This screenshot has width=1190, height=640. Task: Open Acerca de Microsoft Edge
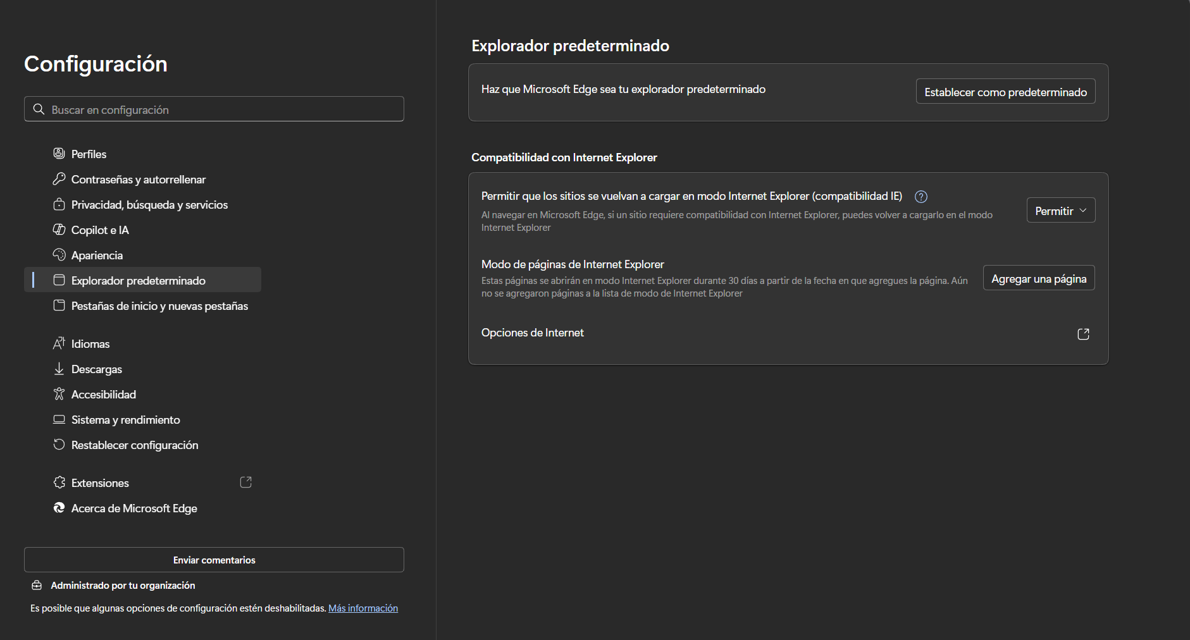coord(142,508)
